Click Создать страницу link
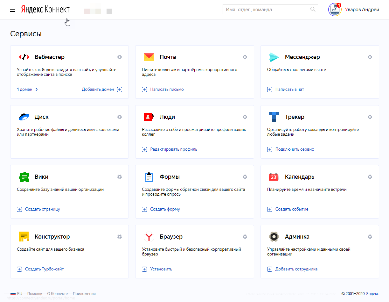389x302 pixels. (43, 209)
